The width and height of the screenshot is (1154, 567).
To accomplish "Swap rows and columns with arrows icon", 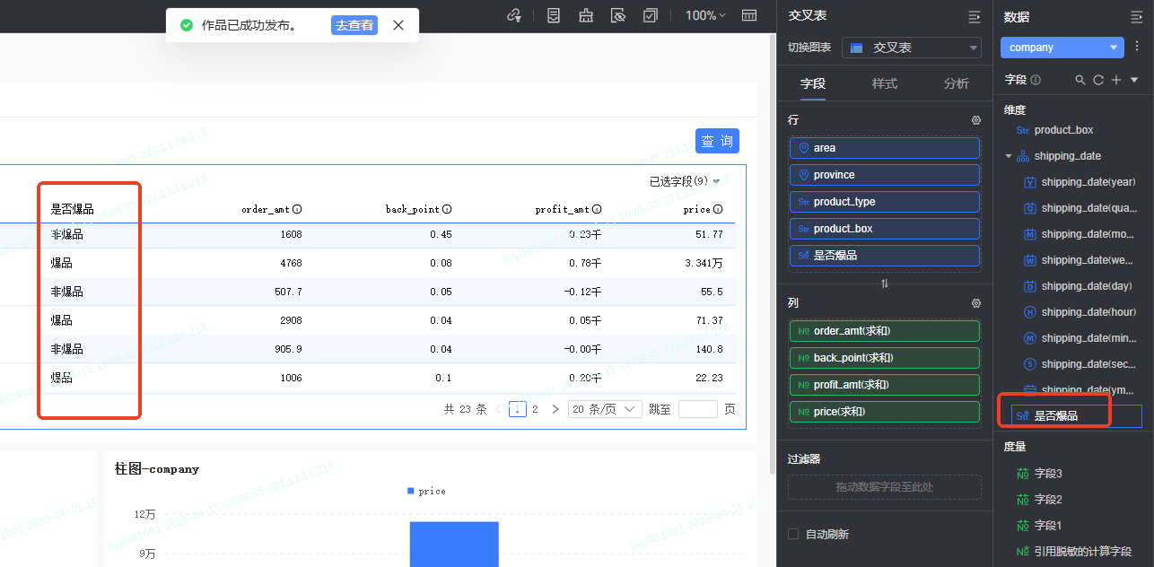I will pos(885,283).
